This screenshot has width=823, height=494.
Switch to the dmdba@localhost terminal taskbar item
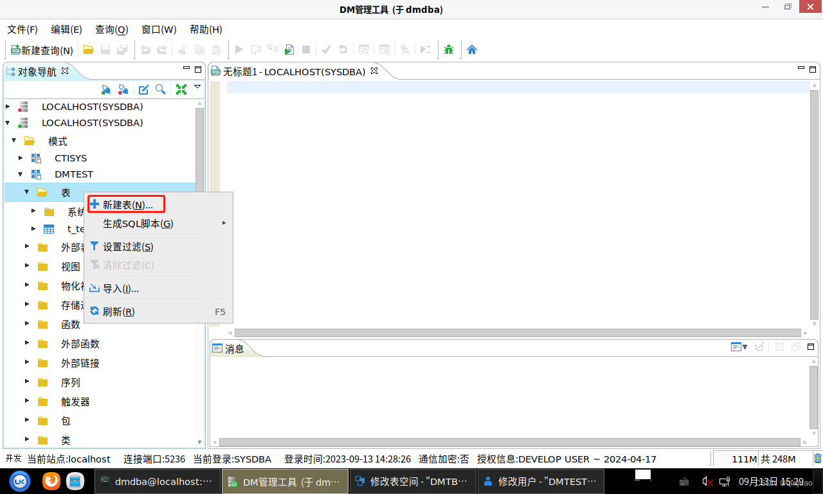coord(158,481)
